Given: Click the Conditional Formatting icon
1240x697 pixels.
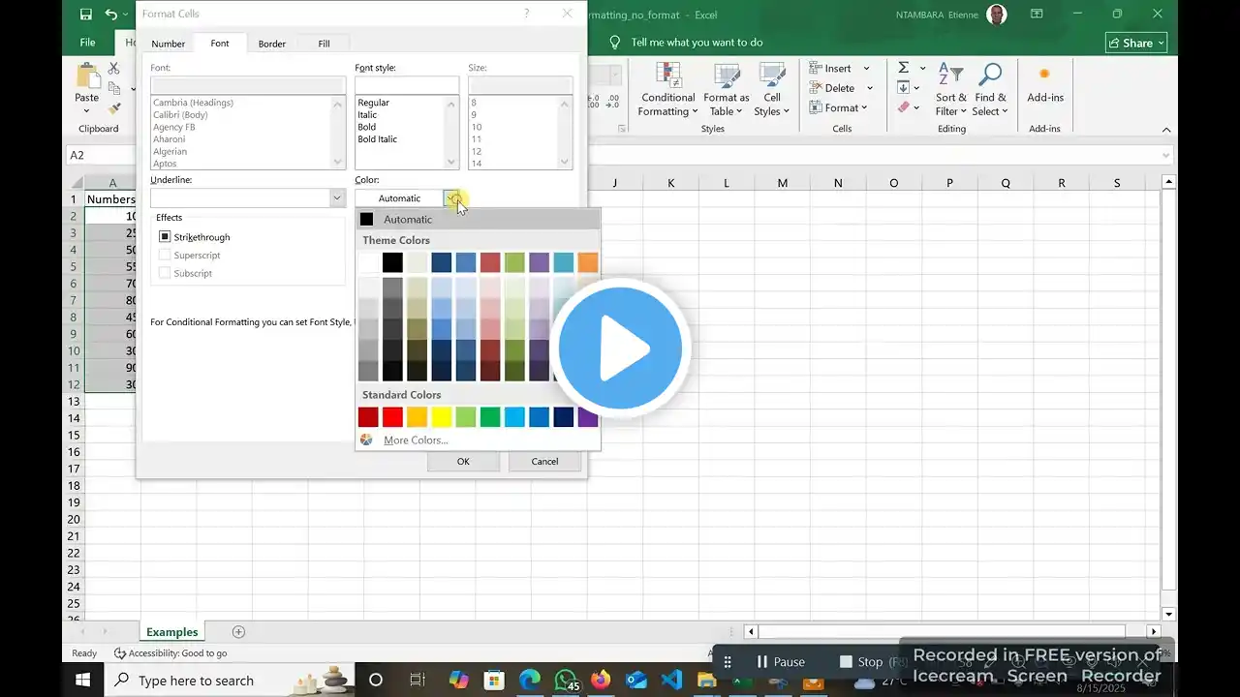Looking at the screenshot, I should 667,77.
